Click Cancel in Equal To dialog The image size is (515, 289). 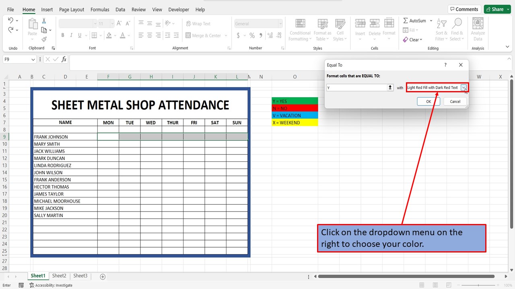(x=455, y=102)
